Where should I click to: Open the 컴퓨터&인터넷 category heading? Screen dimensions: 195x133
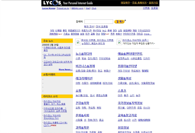coord(127,66)
